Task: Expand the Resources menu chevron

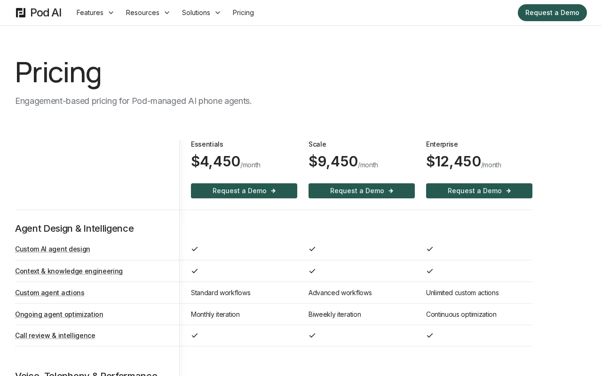Action: (167, 13)
